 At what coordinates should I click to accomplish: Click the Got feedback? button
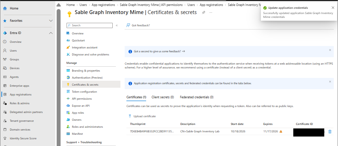[x=138, y=25]
